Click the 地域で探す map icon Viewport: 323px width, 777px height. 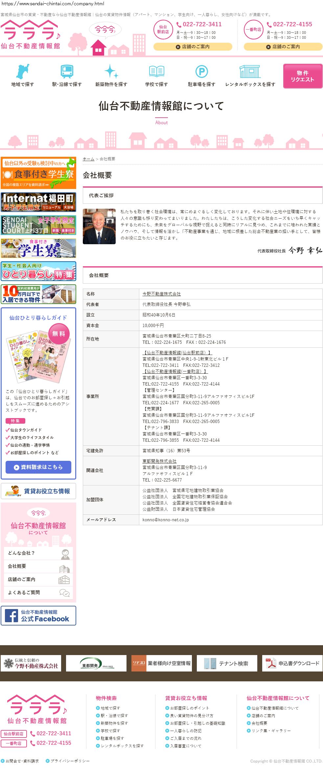(x=22, y=71)
